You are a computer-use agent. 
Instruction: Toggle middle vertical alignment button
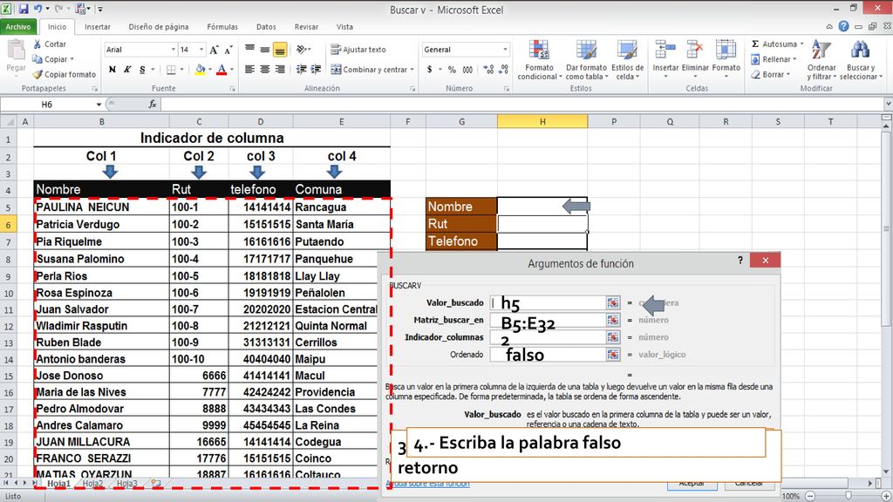tap(265, 50)
